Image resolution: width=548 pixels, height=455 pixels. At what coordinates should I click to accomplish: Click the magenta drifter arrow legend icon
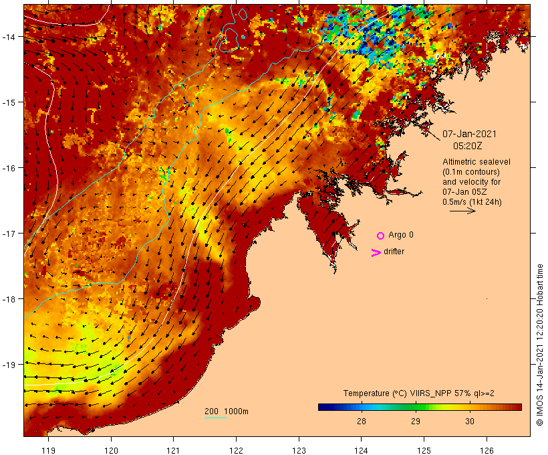[376, 253]
